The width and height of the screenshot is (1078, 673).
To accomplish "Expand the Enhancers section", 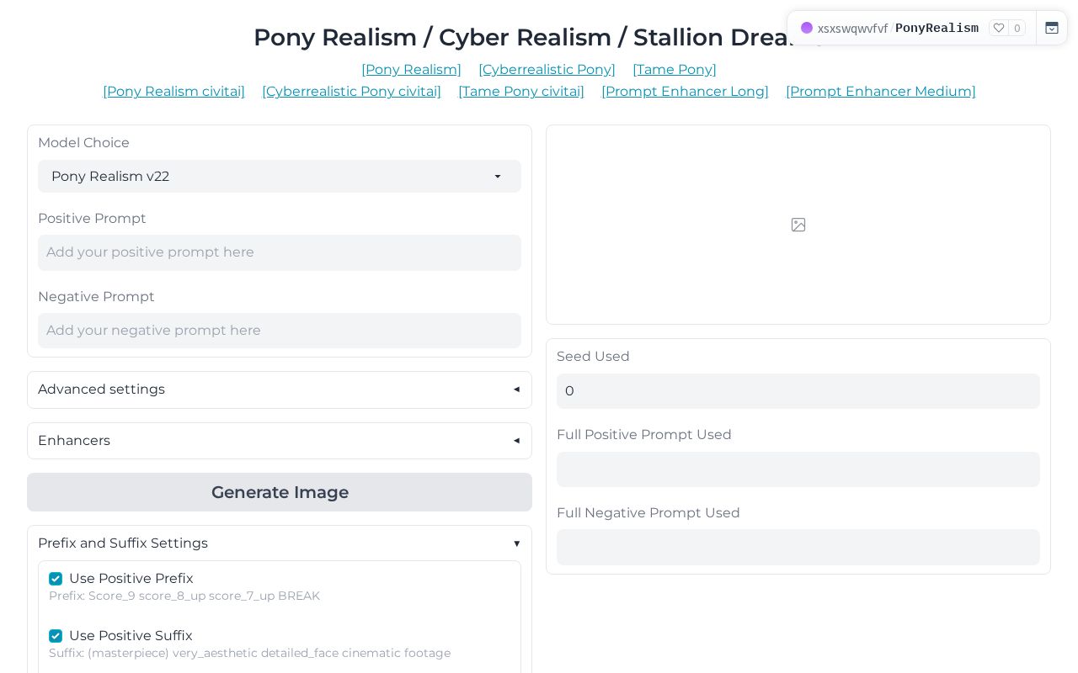I will (x=280, y=441).
